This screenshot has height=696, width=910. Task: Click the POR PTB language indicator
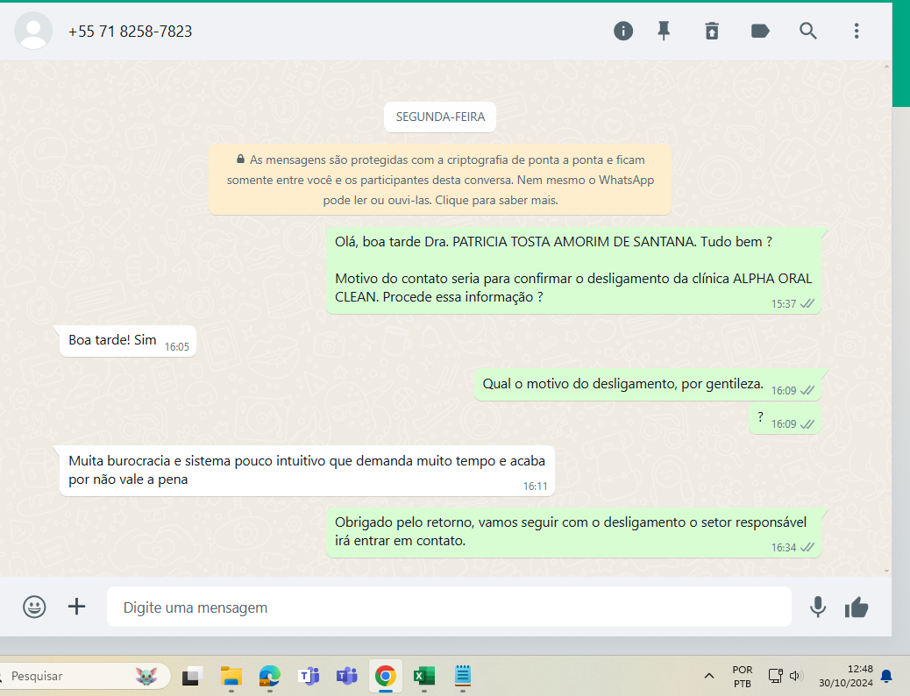pyautogui.click(x=743, y=676)
